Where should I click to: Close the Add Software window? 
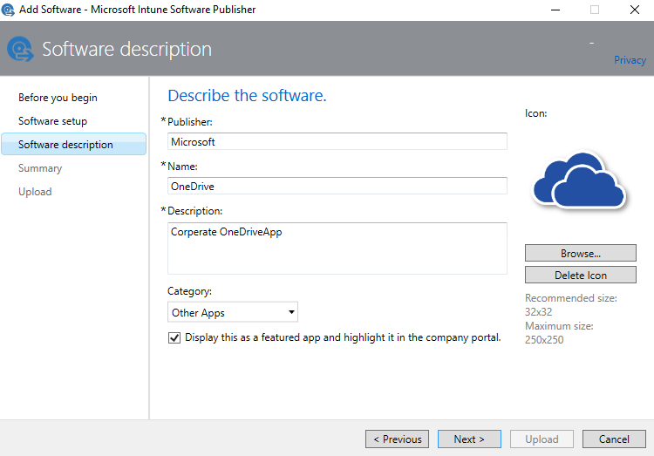635,10
